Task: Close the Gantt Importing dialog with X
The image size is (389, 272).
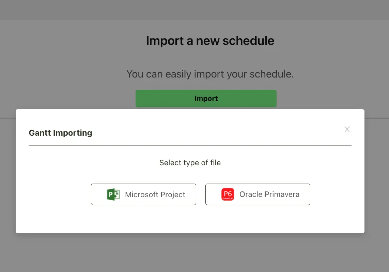Action: [347, 129]
